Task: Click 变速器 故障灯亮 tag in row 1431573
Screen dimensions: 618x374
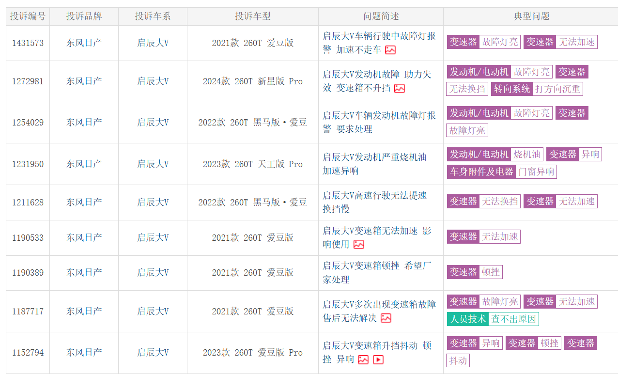Action: [484, 42]
